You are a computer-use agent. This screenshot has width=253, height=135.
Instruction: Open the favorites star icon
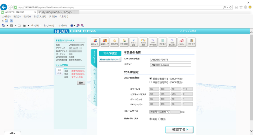click(x=241, y=7)
